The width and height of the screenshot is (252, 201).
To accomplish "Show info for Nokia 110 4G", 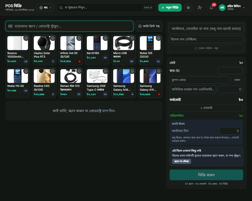I will (x=26, y=71).
